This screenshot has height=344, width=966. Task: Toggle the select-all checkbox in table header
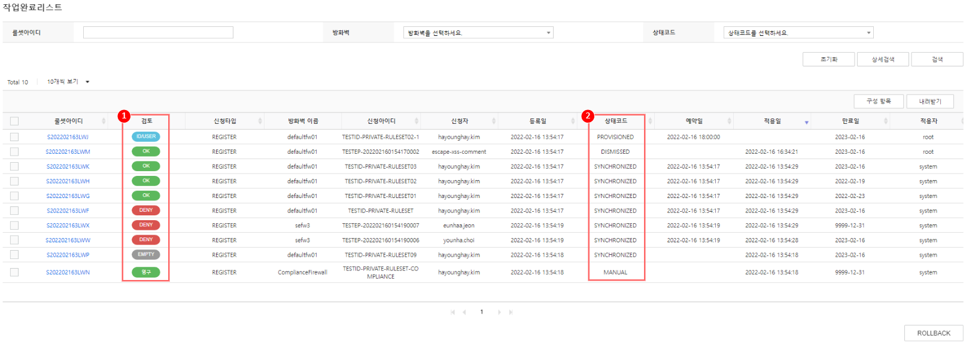[14, 121]
